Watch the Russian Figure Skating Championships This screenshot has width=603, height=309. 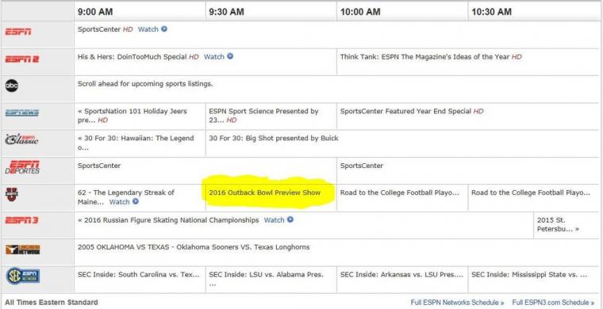click(278, 220)
